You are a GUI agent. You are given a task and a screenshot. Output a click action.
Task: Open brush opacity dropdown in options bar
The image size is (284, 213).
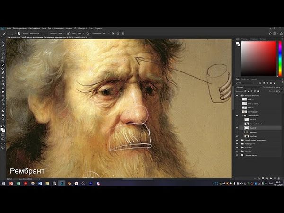coord(64,34)
